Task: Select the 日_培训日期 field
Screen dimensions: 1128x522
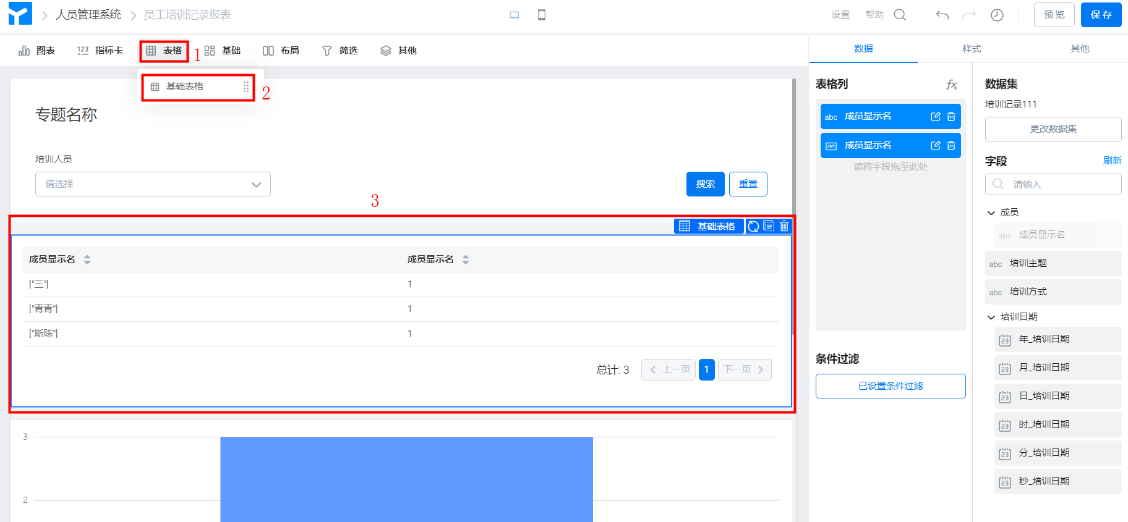Action: [x=1057, y=396]
